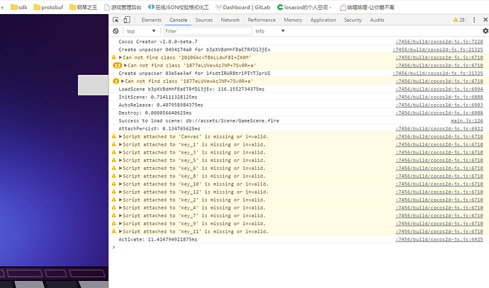Expand the 'Canvas' script missing warning
This screenshot has width=489, height=288.
click(120, 137)
